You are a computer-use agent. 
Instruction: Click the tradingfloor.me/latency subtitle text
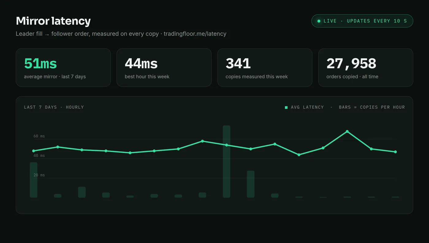coord(195,34)
